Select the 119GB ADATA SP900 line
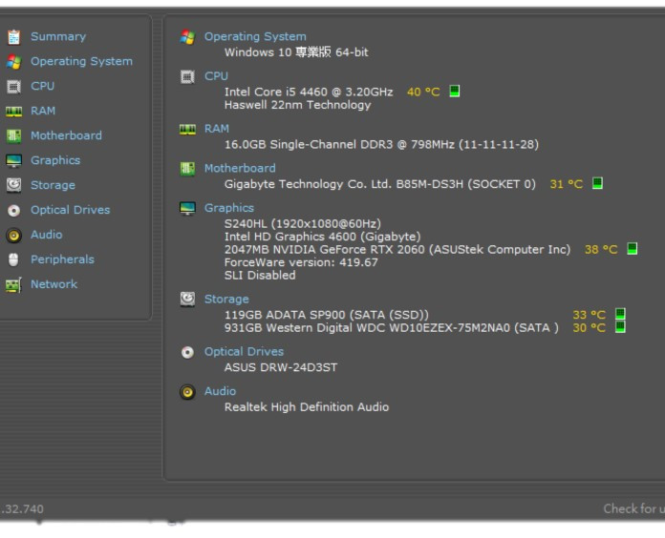 tap(327, 315)
